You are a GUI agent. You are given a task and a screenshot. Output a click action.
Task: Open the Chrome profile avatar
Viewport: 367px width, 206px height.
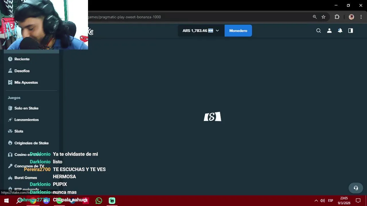[x=351, y=17]
